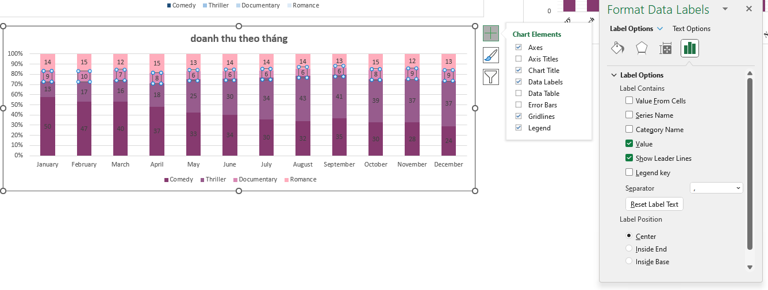Open the Chart Elements plus button
Image resolution: width=768 pixels, height=290 pixels.
point(491,33)
